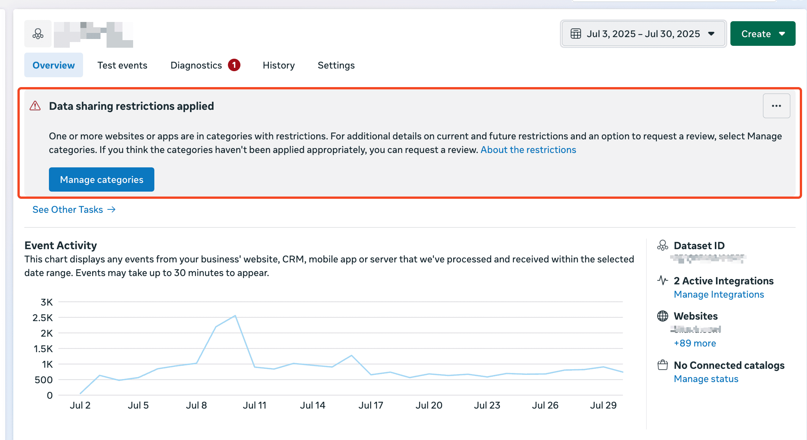Switch to the Test events tab
807x440 pixels.
122,65
